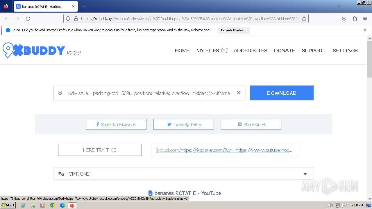Click Share On VK button
This screenshot has width=372, height=209.
[x=251, y=124]
